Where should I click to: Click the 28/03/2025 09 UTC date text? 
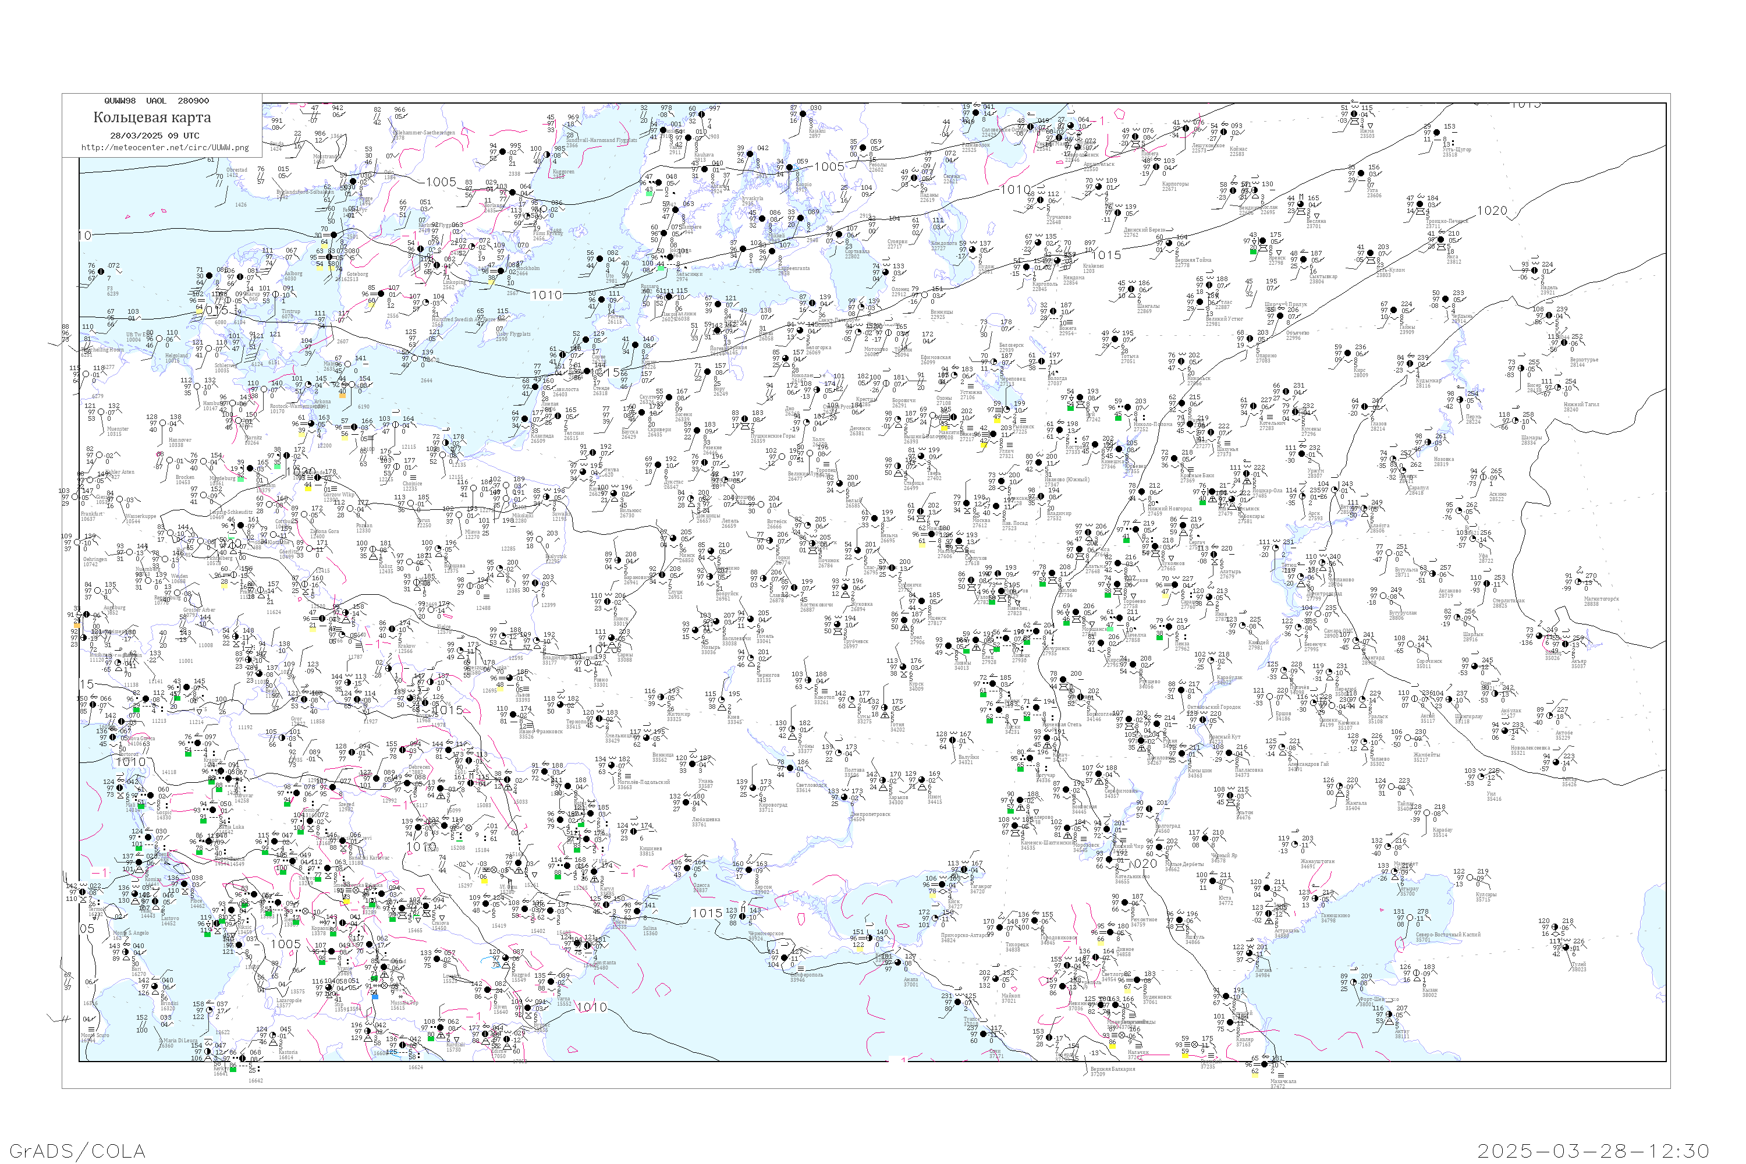[154, 136]
